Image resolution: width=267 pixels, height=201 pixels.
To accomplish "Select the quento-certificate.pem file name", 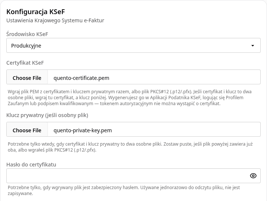I will pyautogui.click(x=81, y=78).
